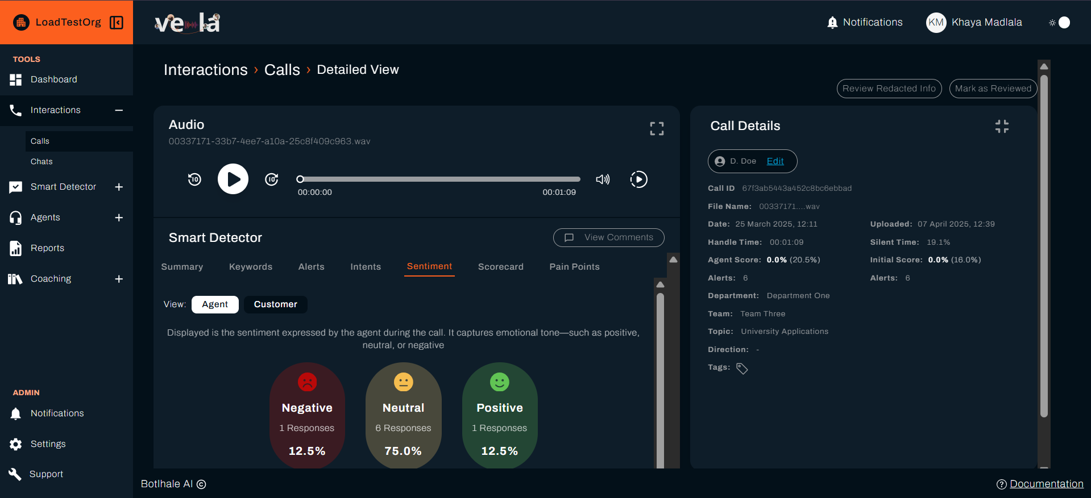Select the Agent sentiment view
This screenshot has width=1091, height=498.
215,304
